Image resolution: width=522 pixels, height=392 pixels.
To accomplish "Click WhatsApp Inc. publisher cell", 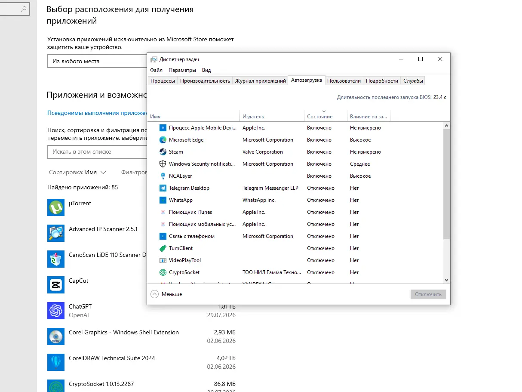I will click(259, 200).
